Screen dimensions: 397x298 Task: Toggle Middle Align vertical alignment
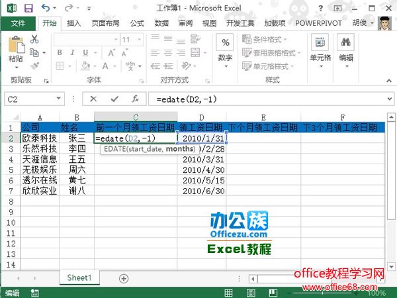tap(168, 39)
